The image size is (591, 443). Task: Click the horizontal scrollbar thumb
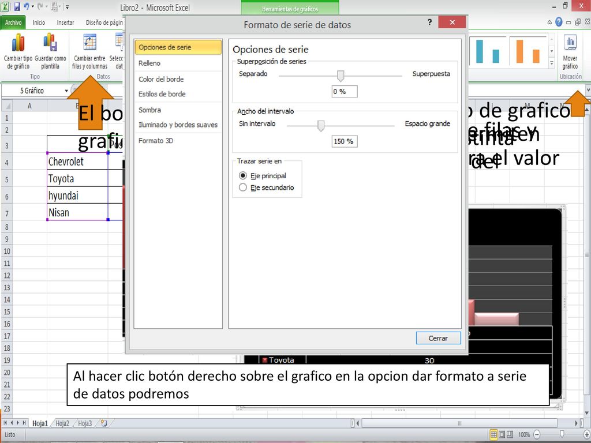pyautogui.click(x=459, y=423)
